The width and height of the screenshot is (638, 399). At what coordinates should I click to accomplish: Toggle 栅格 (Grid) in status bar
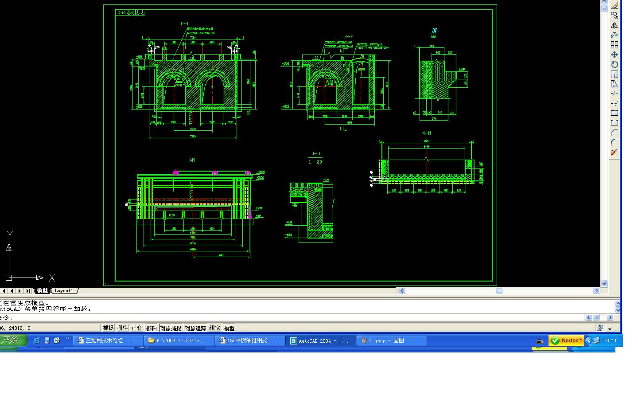click(122, 328)
